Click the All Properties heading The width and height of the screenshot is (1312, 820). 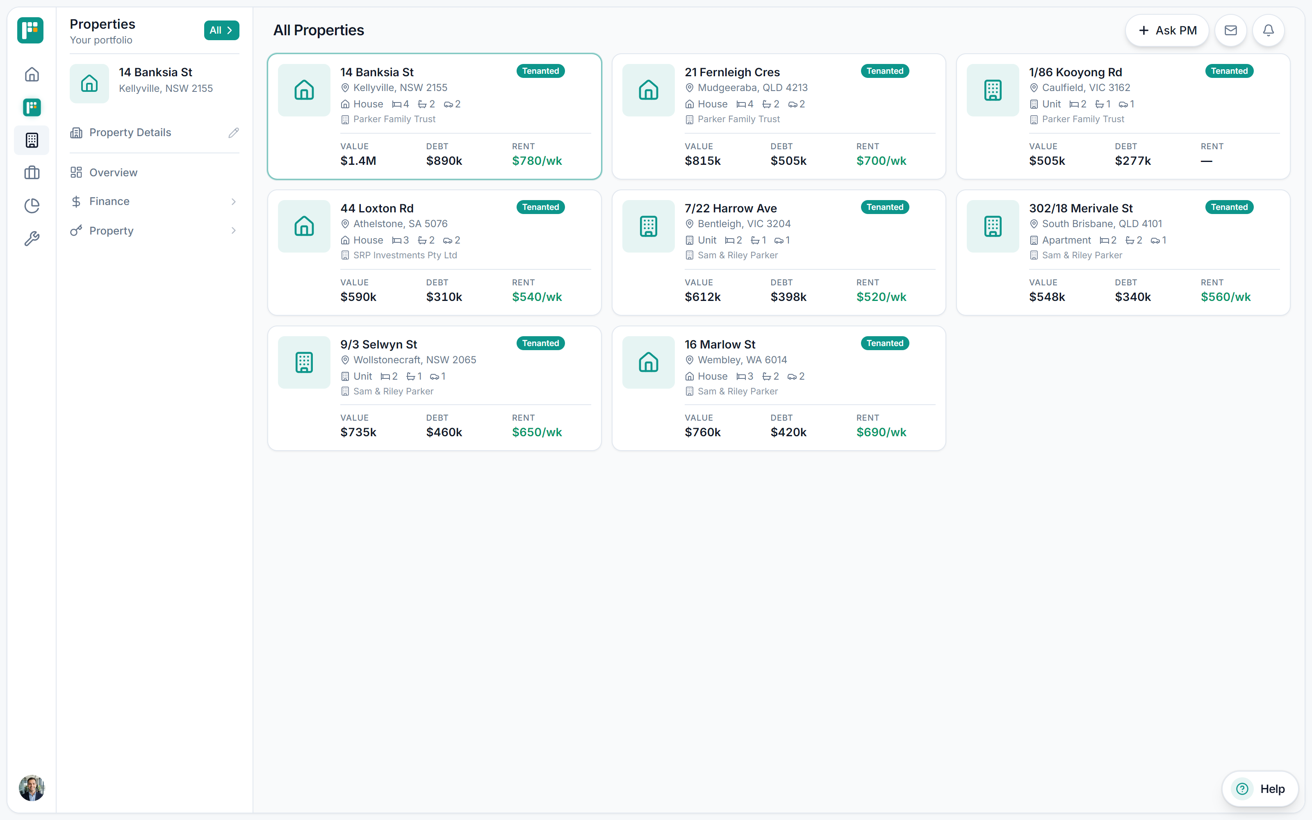point(319,30)
